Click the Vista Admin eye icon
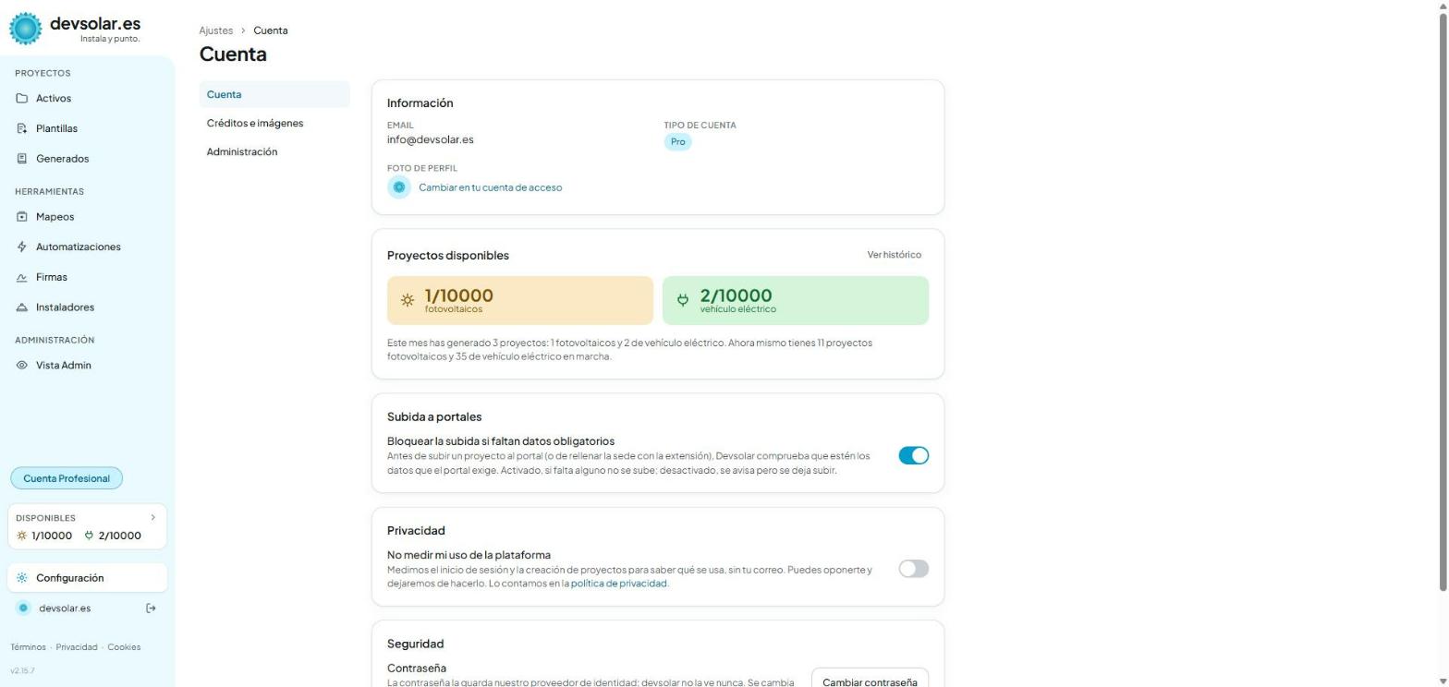 pos(22,366)
